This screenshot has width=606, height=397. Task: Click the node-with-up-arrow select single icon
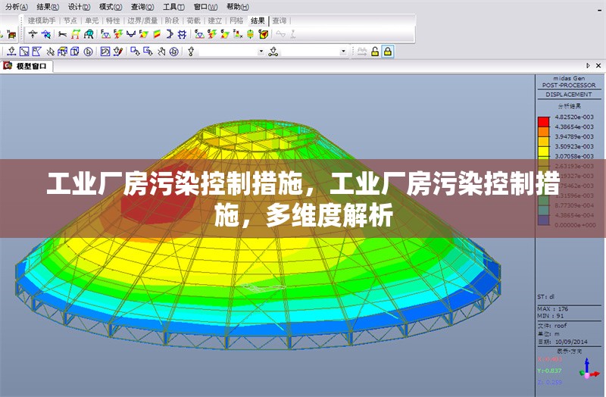click(x=11, y=52)
